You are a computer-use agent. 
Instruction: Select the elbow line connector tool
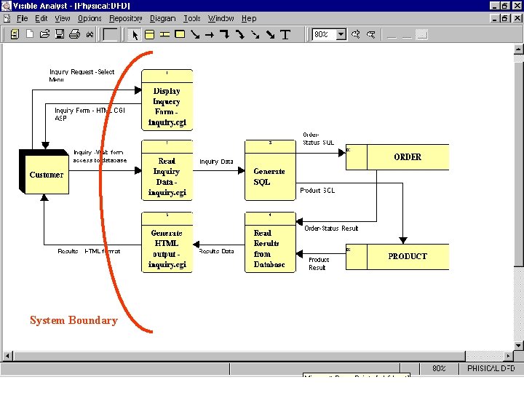point(225,34)
